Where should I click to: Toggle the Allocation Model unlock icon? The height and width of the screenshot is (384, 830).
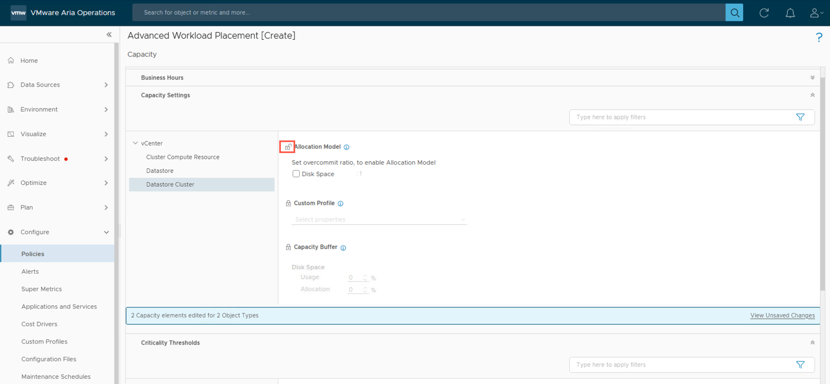(287, 147)
